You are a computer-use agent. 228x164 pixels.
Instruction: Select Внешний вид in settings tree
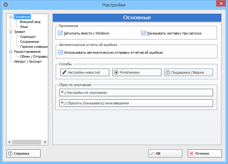(x=30, y=22)
